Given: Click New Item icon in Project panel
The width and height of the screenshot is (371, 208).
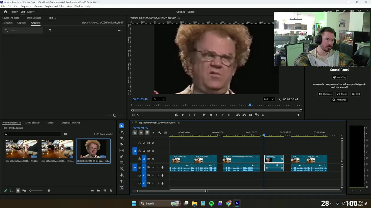Looking at the screenshot, I should click(105, 191).
